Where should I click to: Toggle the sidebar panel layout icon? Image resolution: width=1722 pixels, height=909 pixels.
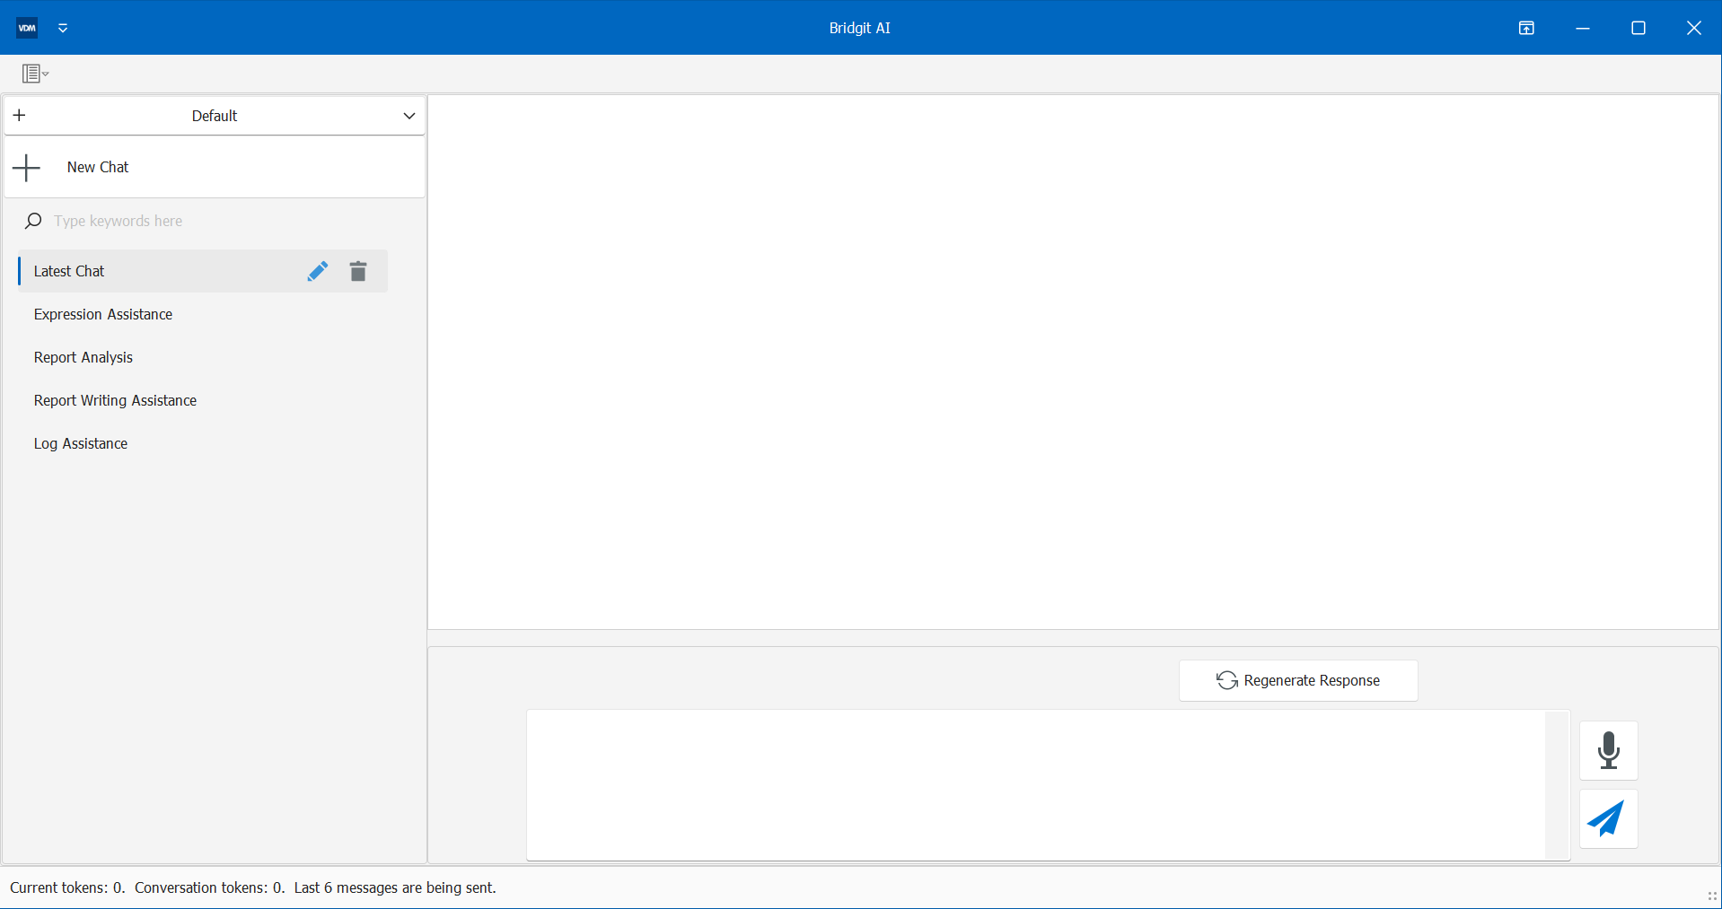pyautogui.click(x=35, y=74)
